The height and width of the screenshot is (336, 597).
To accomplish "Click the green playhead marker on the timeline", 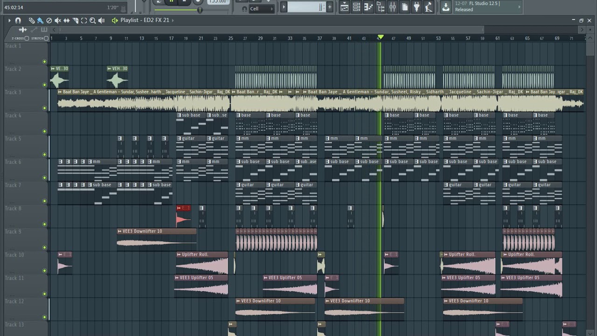I will click(381, 37).
